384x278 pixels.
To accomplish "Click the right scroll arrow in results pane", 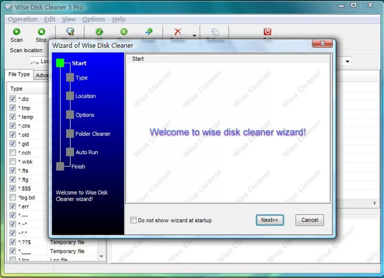I will (x=375, y=203).
